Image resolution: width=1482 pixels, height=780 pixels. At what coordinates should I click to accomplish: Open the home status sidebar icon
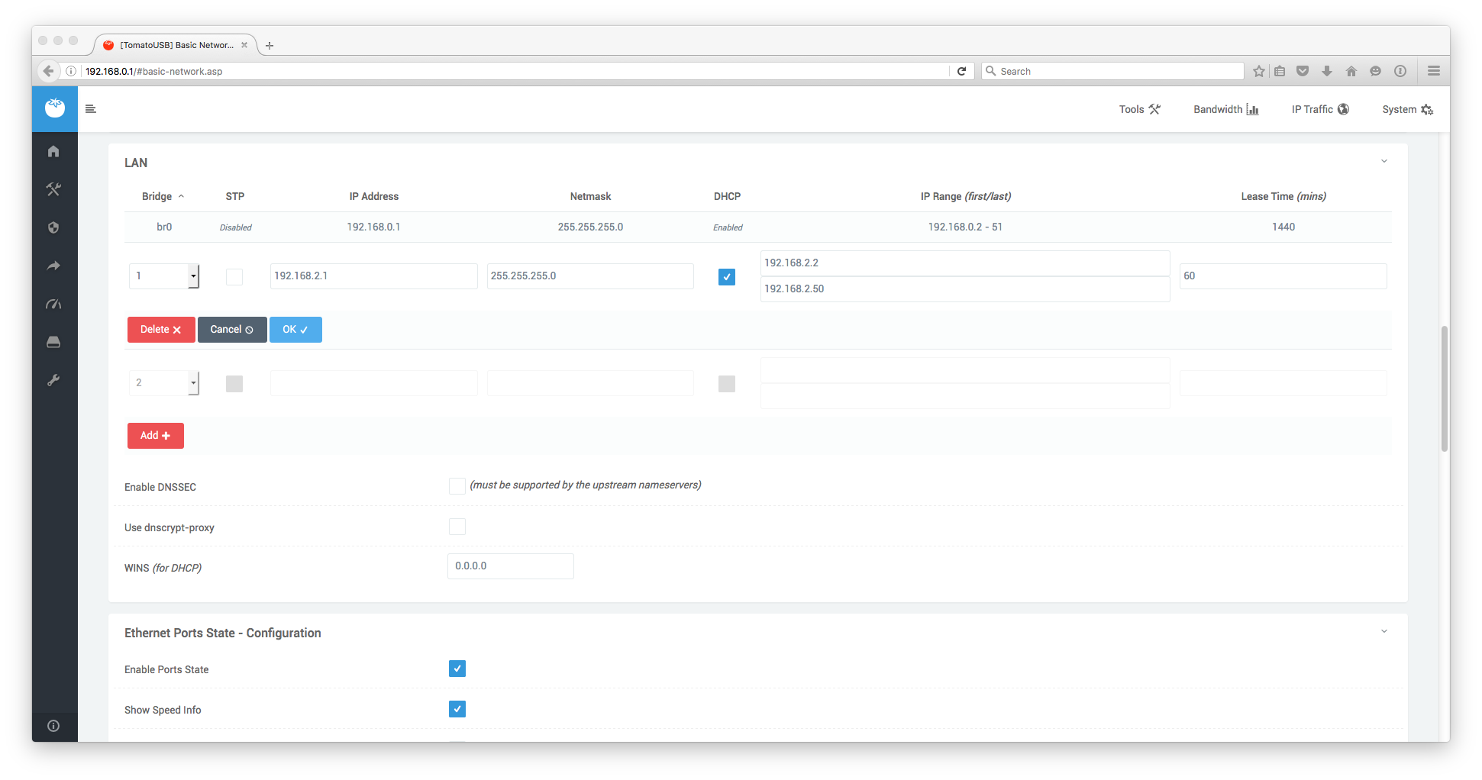53,151
